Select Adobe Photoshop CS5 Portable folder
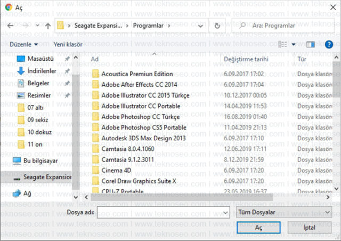Viewport: 341px width, 241px height. tap(139, 127)
